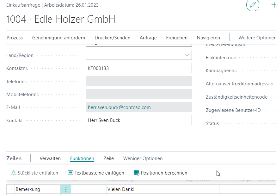Select the Zeile tab in lines section
276x195 pixels.
[x=108, y=158]
